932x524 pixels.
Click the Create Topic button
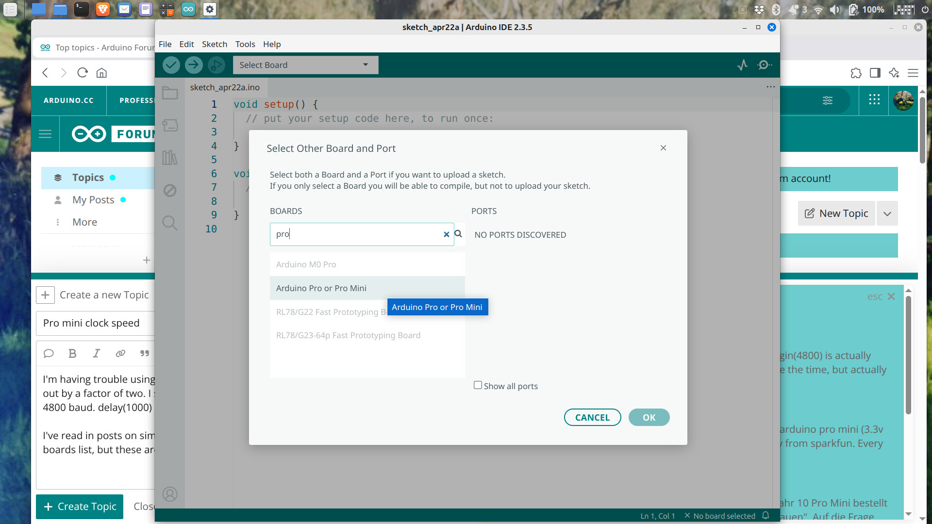tap(80, 507)
